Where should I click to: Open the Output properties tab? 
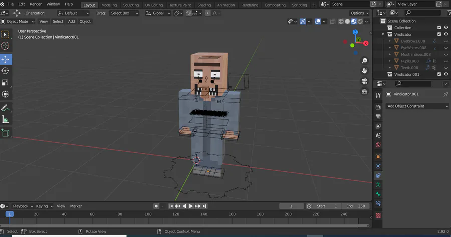pos(378,117)
